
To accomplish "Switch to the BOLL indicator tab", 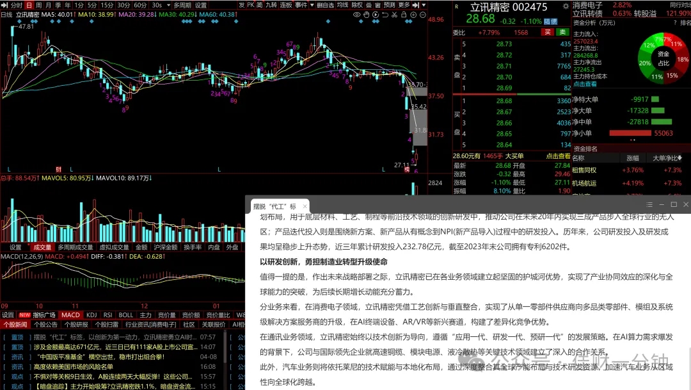I will tap(125, 315).
